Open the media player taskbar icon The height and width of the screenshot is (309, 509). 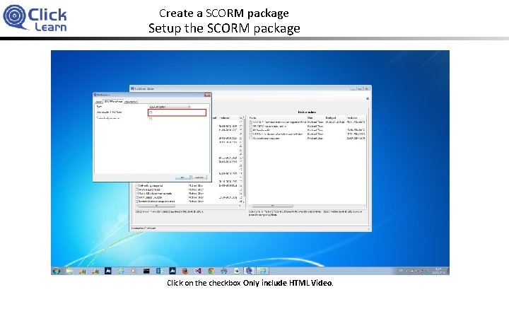[134, 271]
